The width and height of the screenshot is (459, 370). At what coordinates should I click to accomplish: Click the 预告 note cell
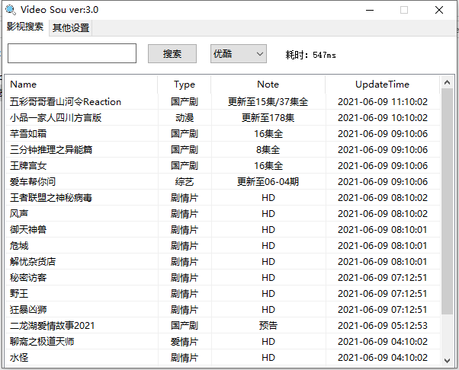tap(268, 326)
